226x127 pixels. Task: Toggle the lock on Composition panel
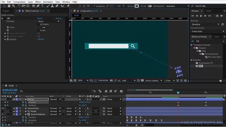pos(78,11)
